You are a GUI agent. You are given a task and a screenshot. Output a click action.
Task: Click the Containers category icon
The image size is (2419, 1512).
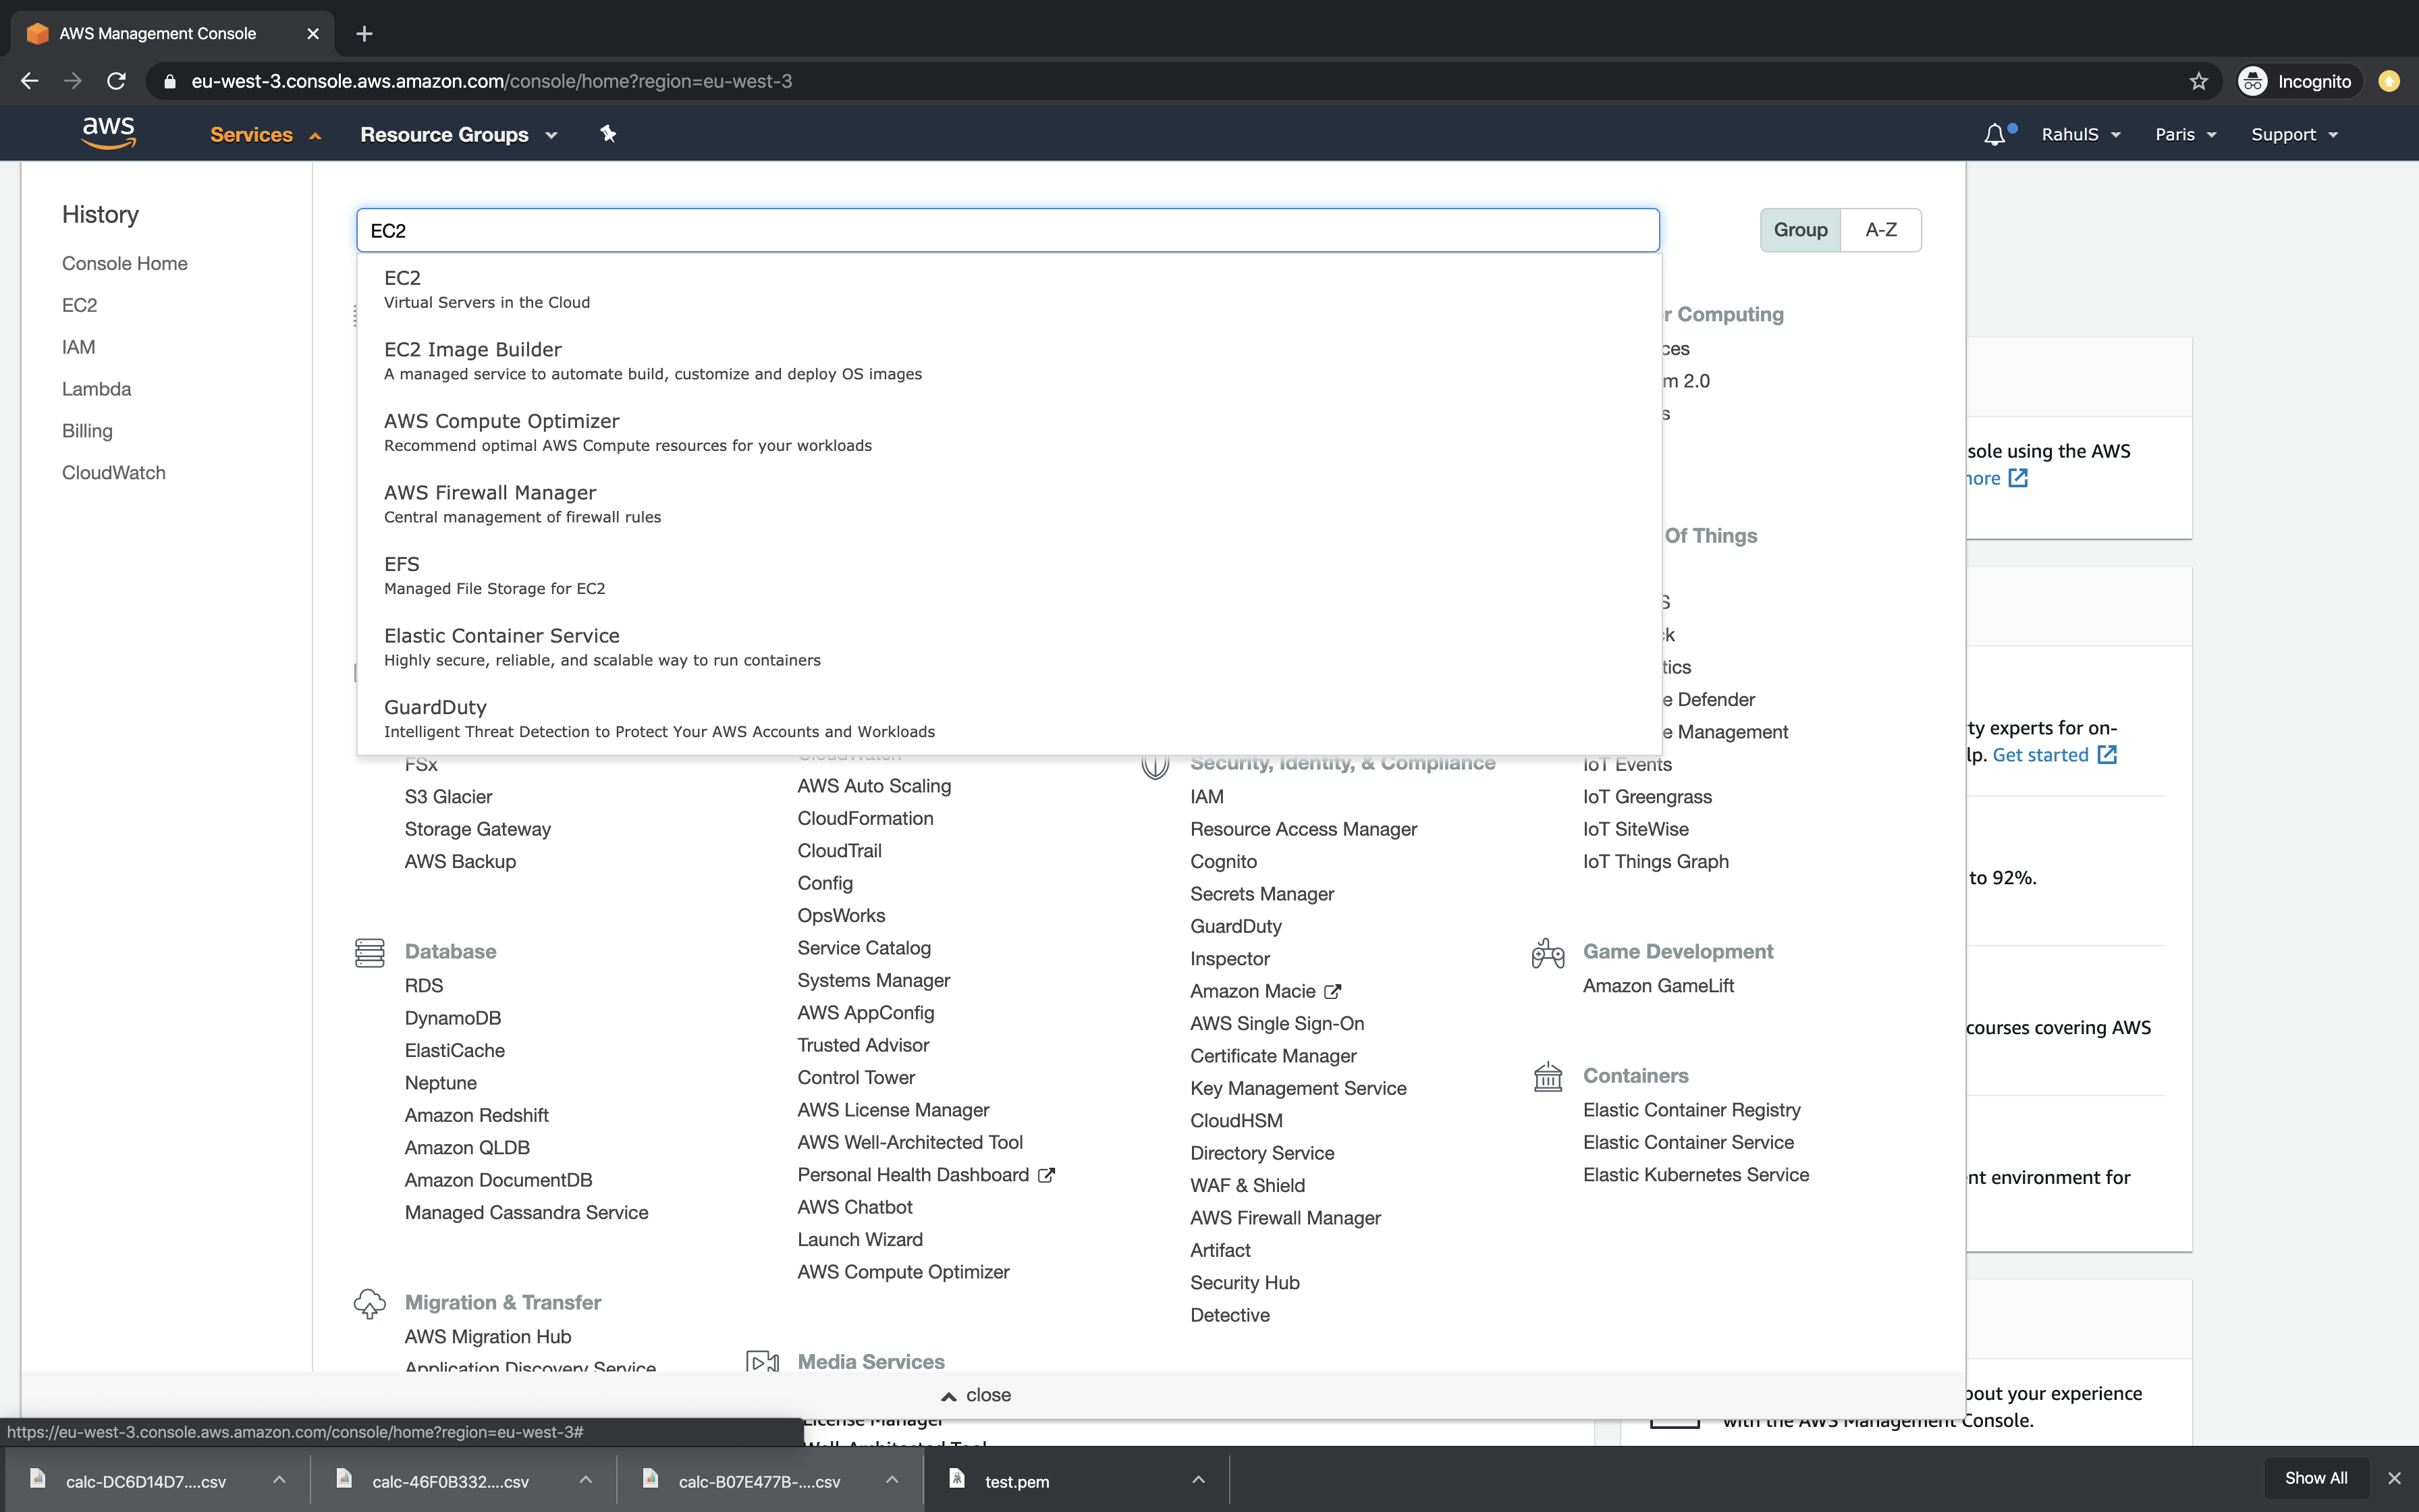coord(1548,1077)
